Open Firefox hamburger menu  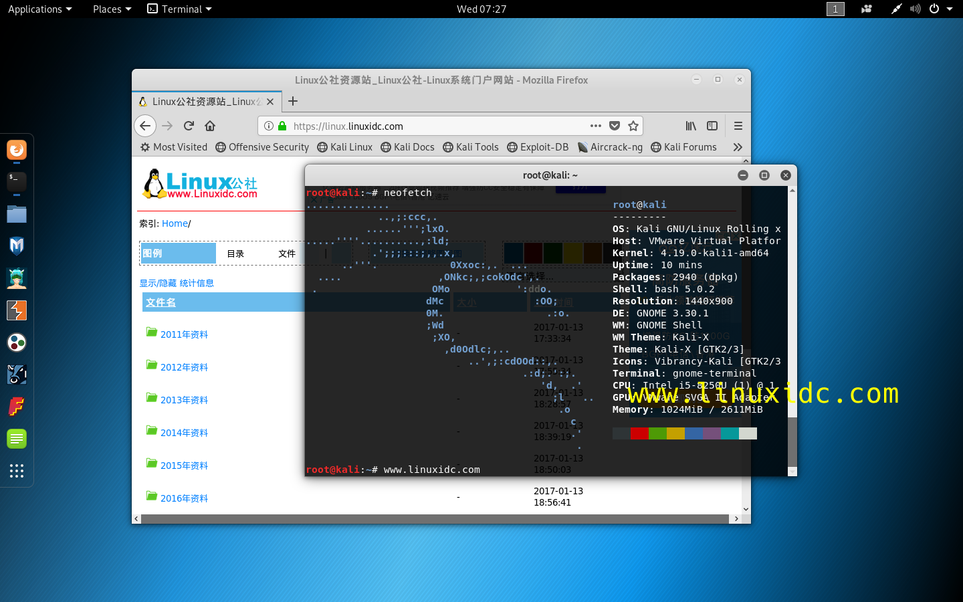point(738,126)
